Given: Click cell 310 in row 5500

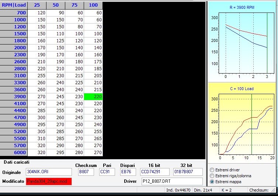Looking at the screenshot, I should coord(37,139).
